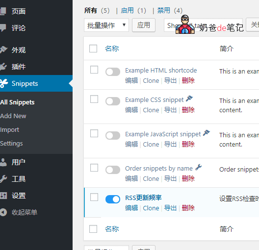Click pin icon beside Example CSS snippet
The image size is (259, 250).
(189, 99)
